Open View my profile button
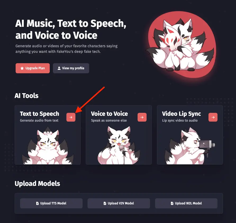 (71, 68)
